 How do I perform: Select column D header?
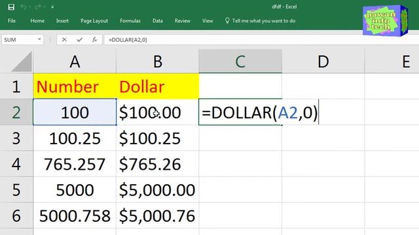point(323,62)
